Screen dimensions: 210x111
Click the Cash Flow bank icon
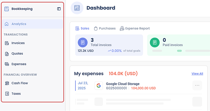pos(7,83)
